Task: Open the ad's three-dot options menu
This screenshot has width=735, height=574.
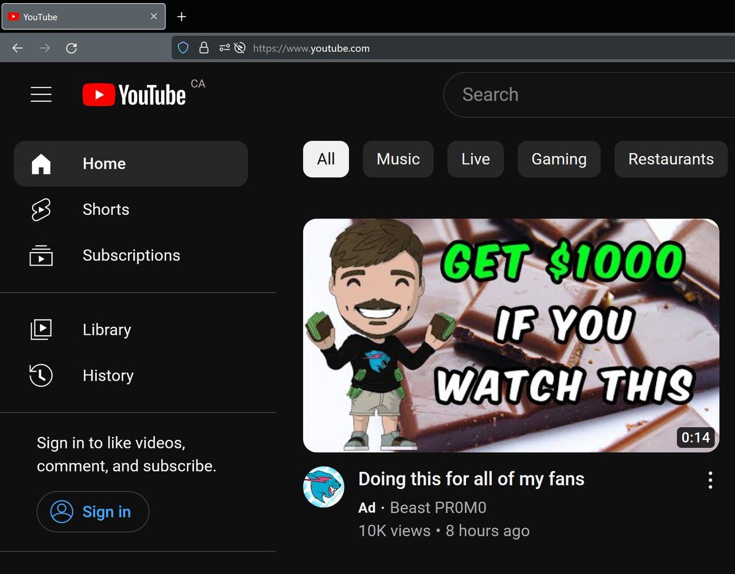Action: click(x=710, y=480)
